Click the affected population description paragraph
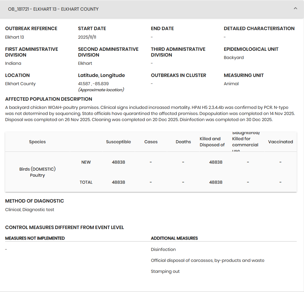 (x=150, y=113)
